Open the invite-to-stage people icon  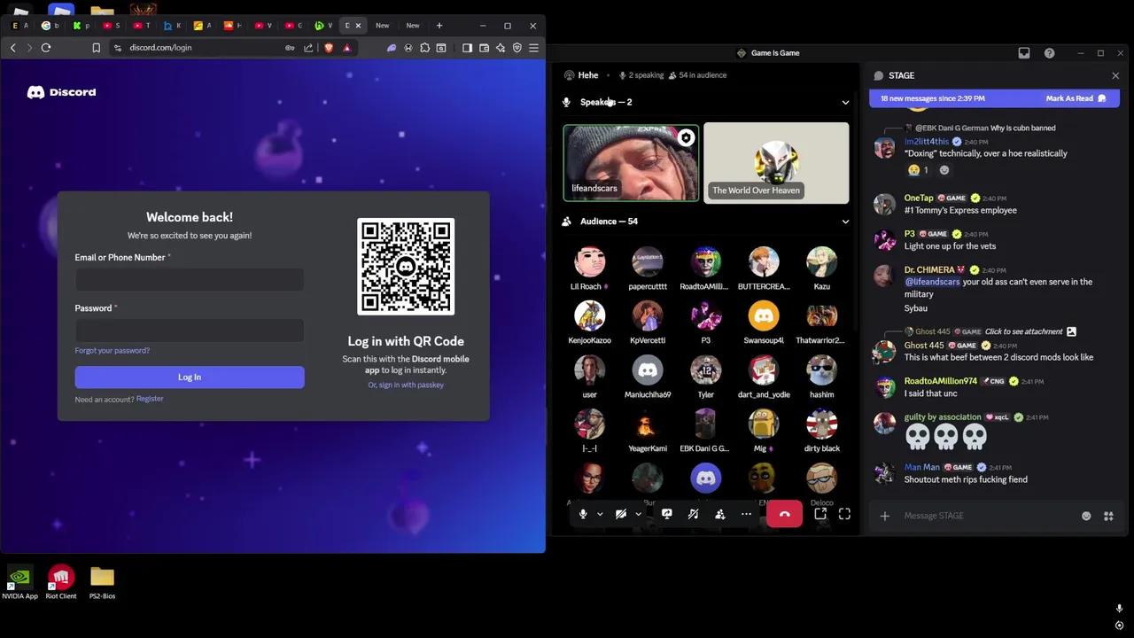[x=719, y=514]
